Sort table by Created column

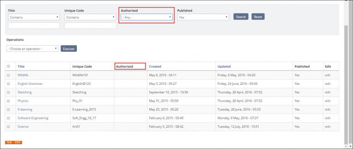click(x=155, y=67)
